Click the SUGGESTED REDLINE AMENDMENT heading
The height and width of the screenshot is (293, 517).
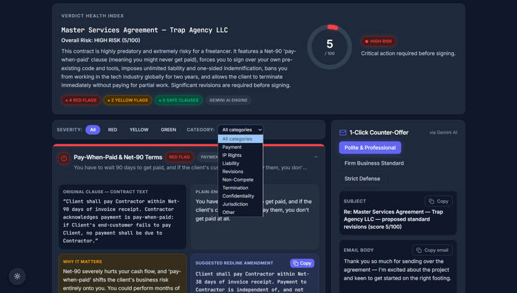click(x=234, y=263)
